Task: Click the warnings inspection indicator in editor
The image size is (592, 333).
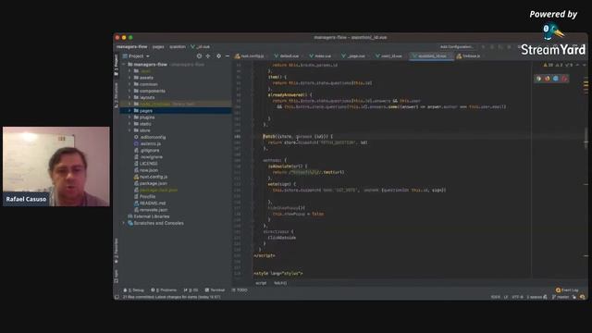Action: coord(549,66)
